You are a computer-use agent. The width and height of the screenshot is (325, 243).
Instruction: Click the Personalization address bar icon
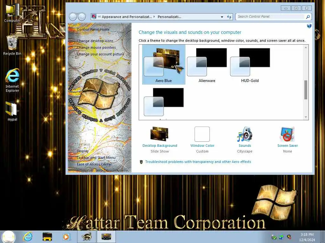(x=94, y=17)
